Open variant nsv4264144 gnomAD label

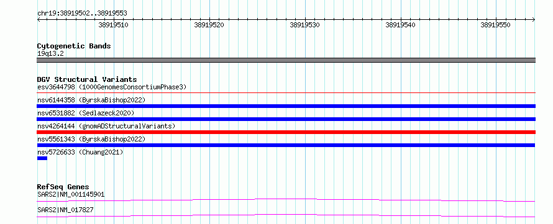[106, 126]
